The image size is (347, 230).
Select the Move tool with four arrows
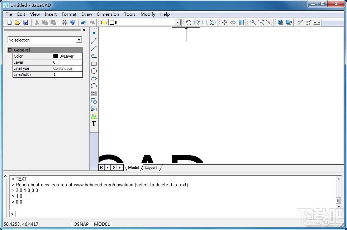[224, 22]
